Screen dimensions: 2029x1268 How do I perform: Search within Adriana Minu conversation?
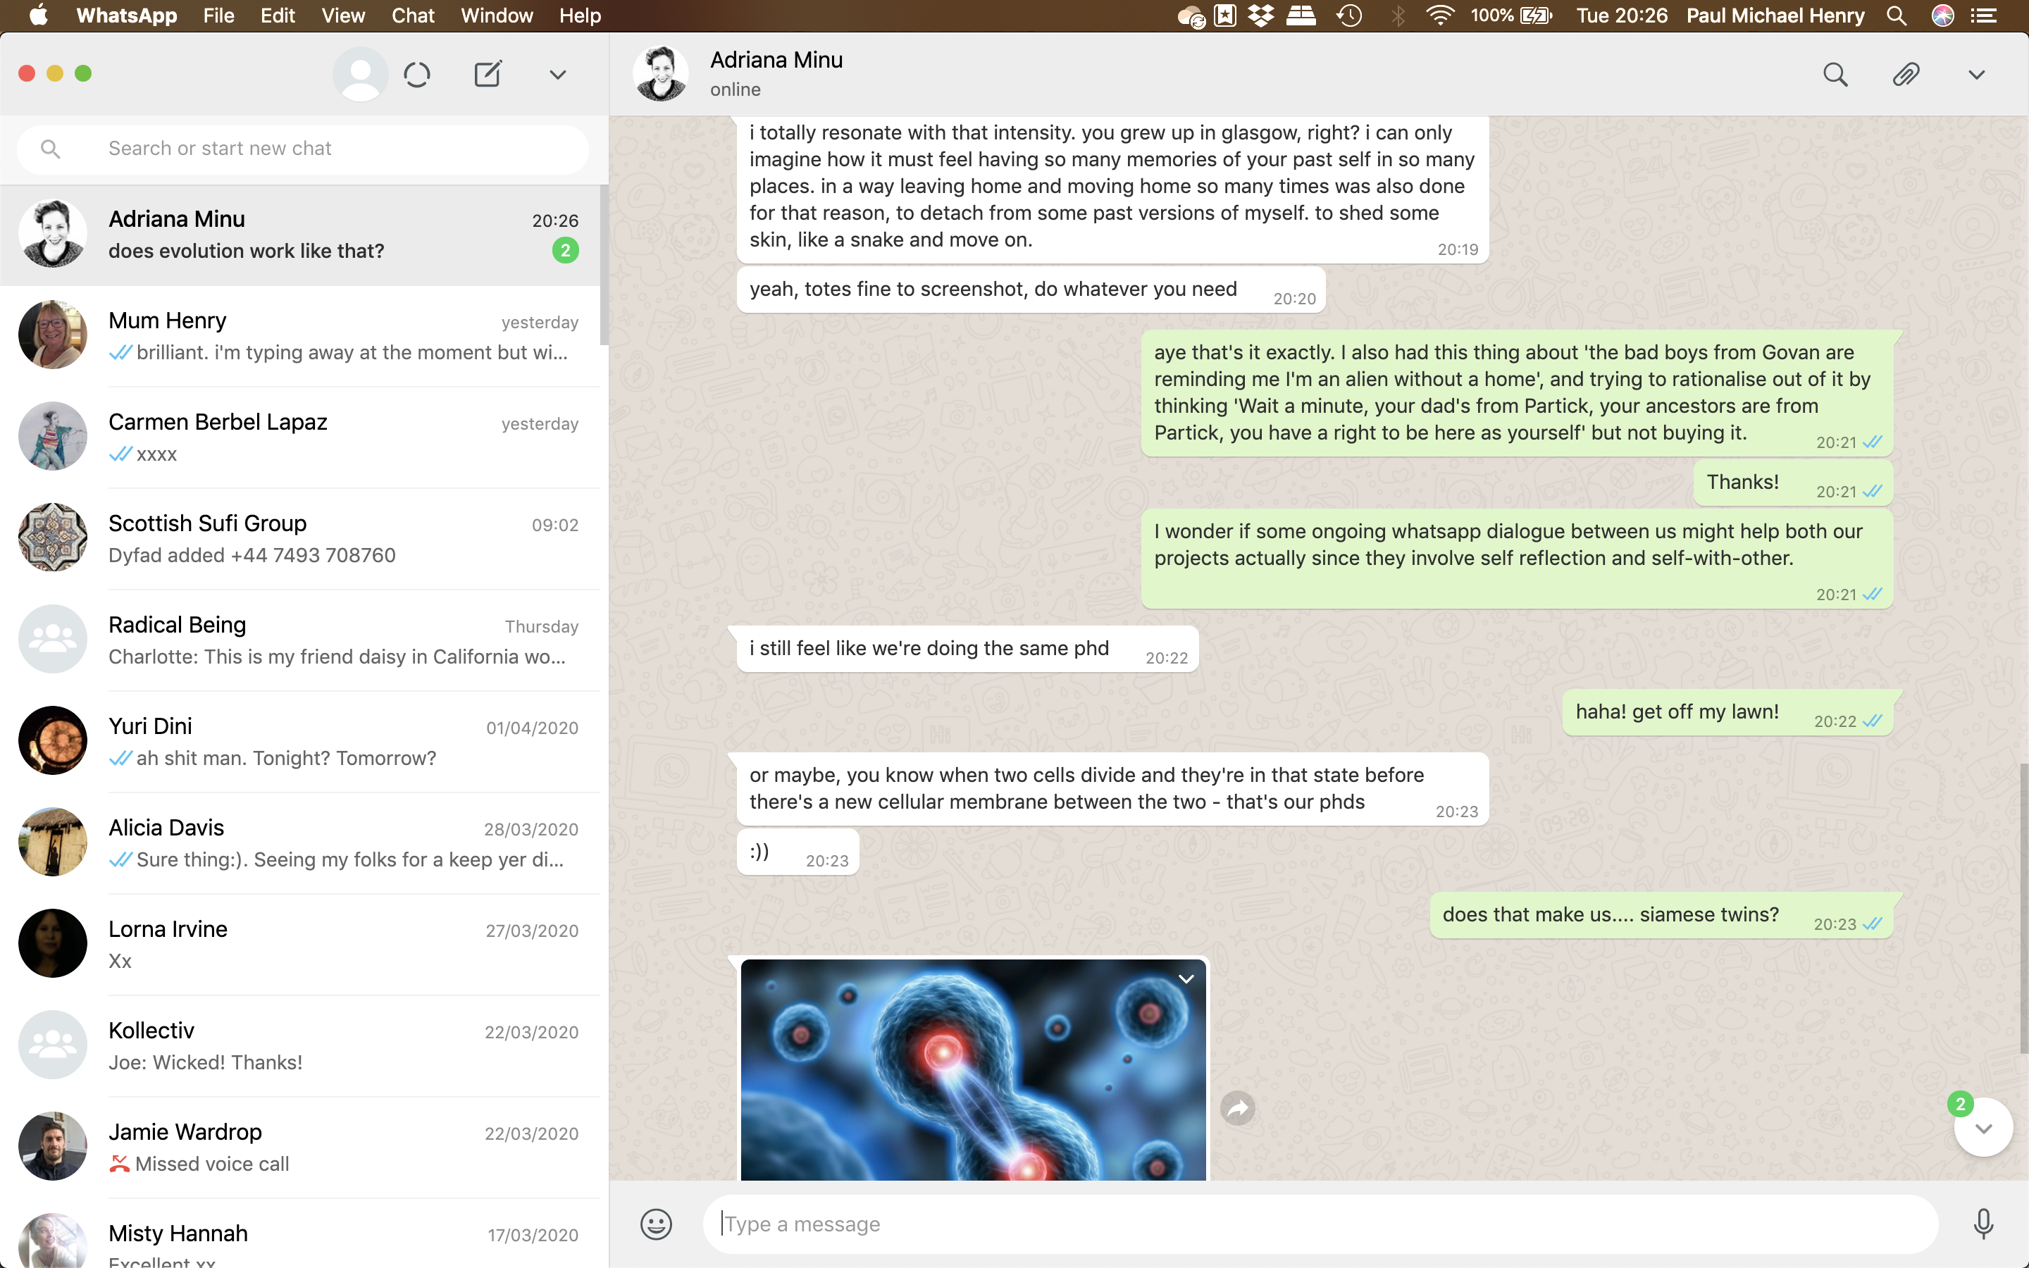point(1835,75)
